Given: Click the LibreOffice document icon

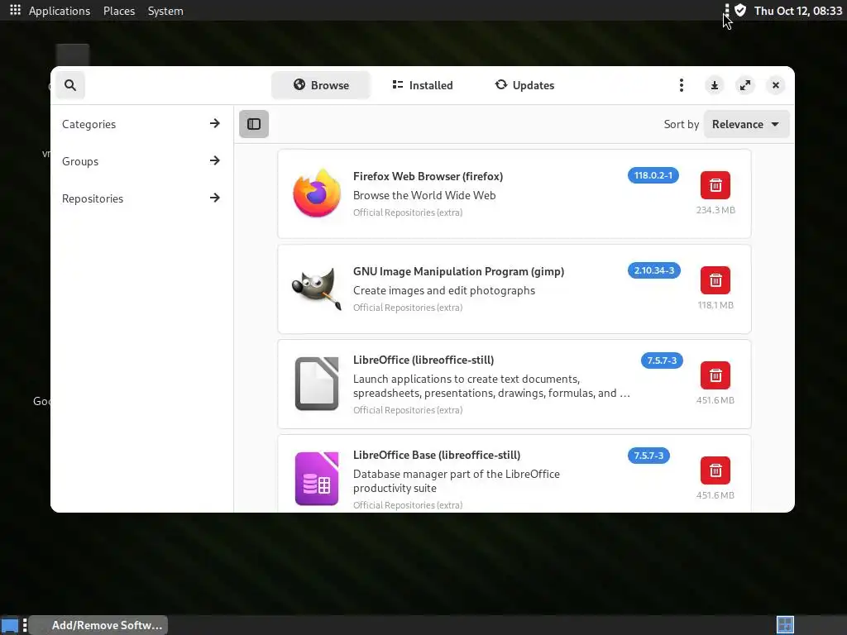Looking at the screenshot, I should (317, 384).
